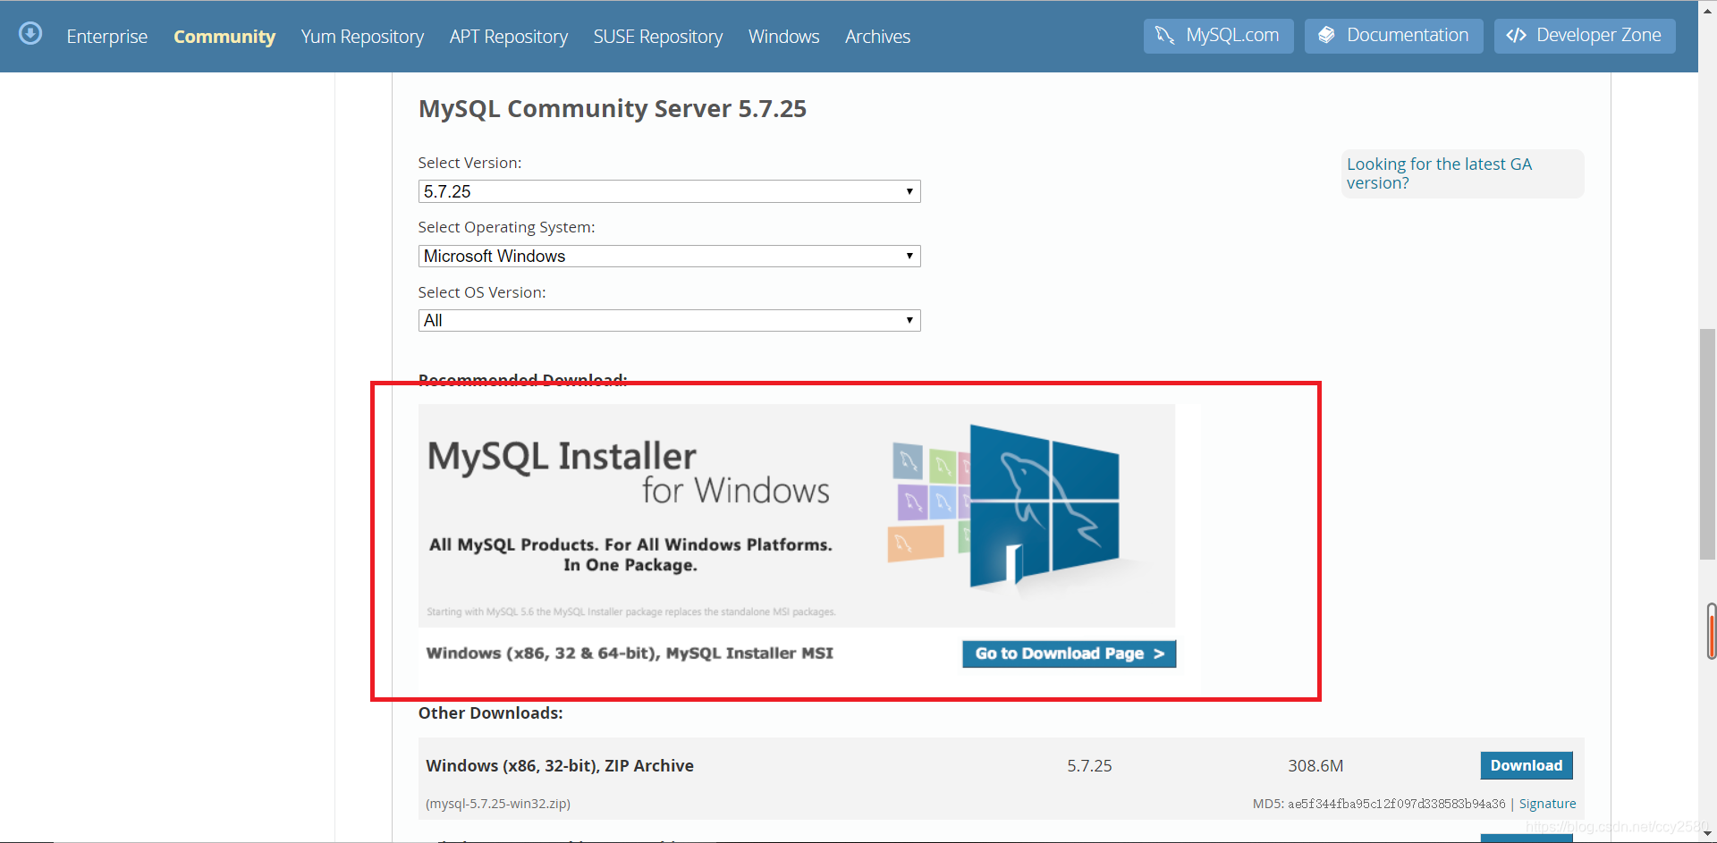Image resolution: width=1717 pixels, height=843 pixels.
Task: Expand the Select Version dropdown
Action: point(670,191)
